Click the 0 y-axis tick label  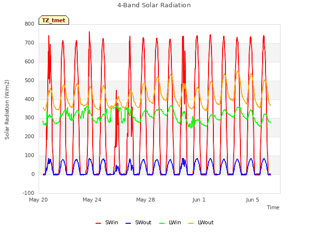point(33,174)
